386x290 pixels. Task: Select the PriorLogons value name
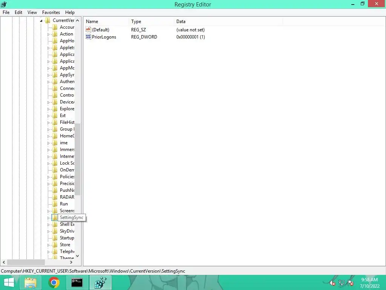(x=104, y=37)
